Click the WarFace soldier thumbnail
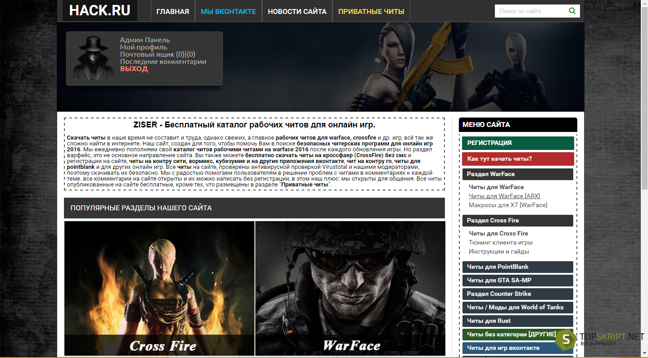Screen dimensions: 648x358 tap(350, 288)
